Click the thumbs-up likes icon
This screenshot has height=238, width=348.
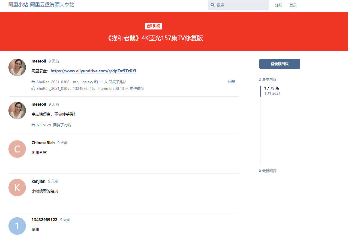click(x=34, y=88)
